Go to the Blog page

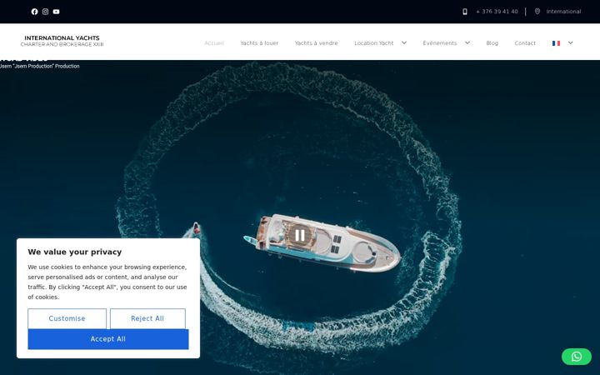point(492,43)
